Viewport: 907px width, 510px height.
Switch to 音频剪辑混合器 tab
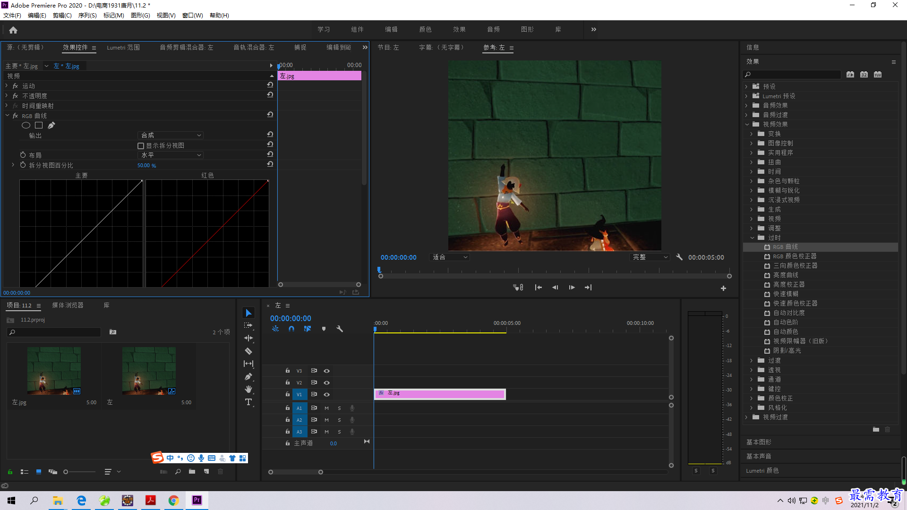click(x=186, y=47)
